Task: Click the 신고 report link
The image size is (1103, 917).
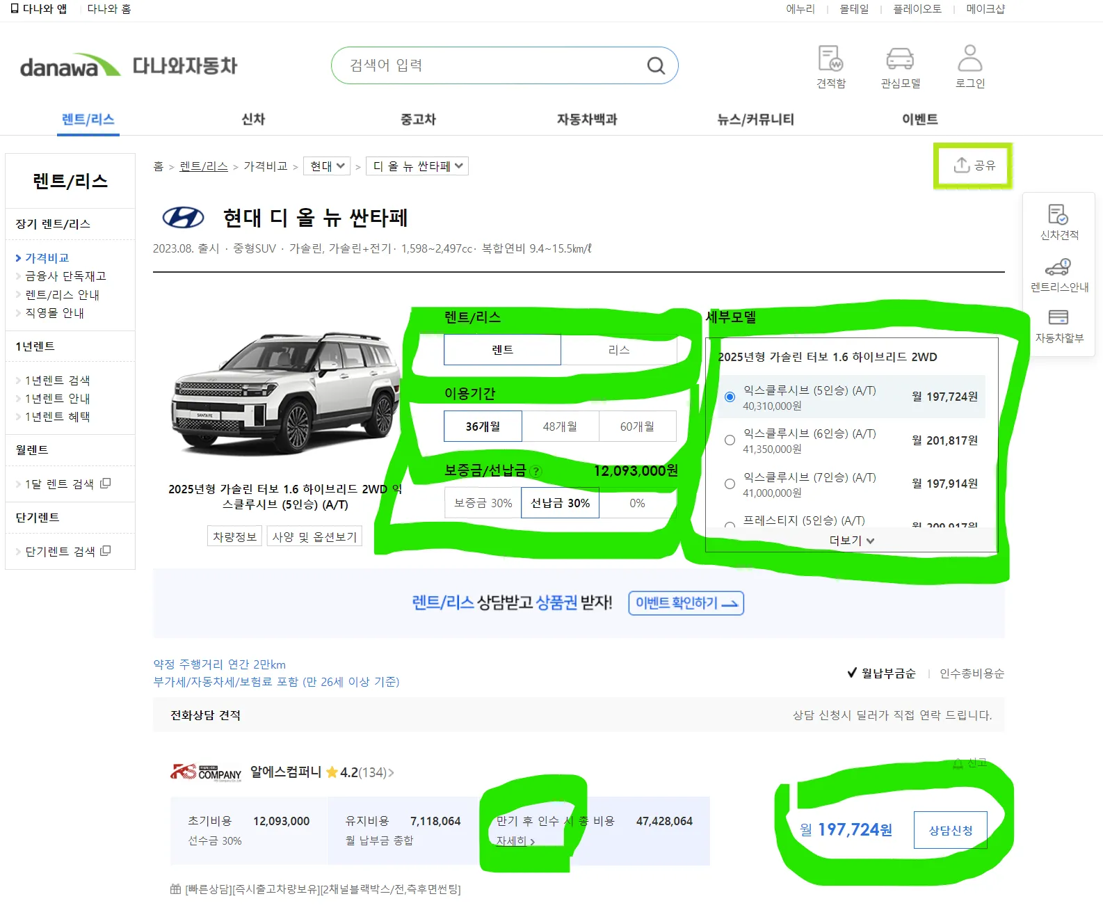Action: (x=970, y=763)
